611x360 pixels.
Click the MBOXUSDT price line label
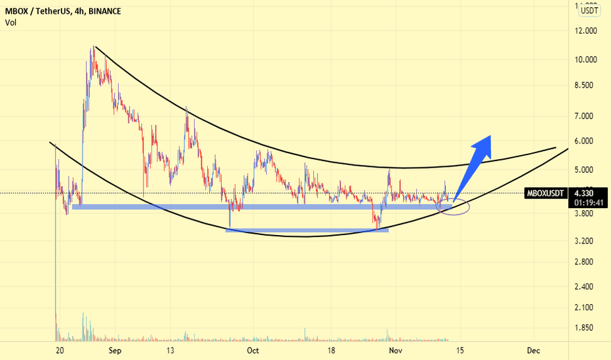tap(545, 193)
